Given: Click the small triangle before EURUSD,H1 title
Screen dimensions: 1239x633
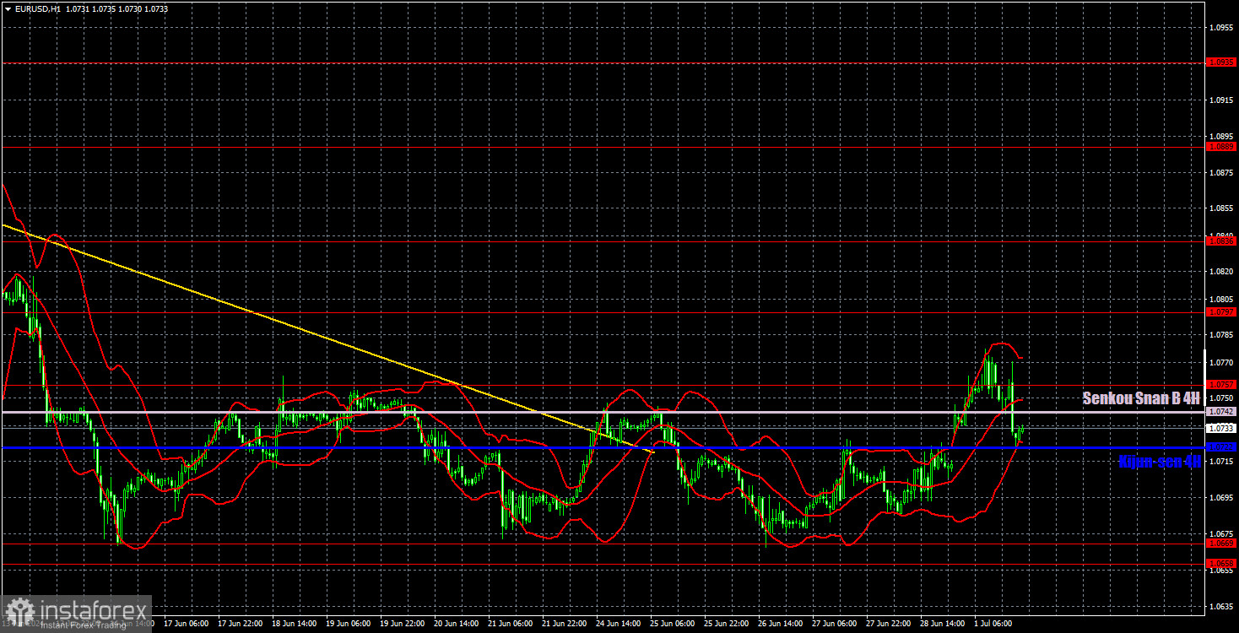Looking at the screenshot, I should [x=8, y=8].
